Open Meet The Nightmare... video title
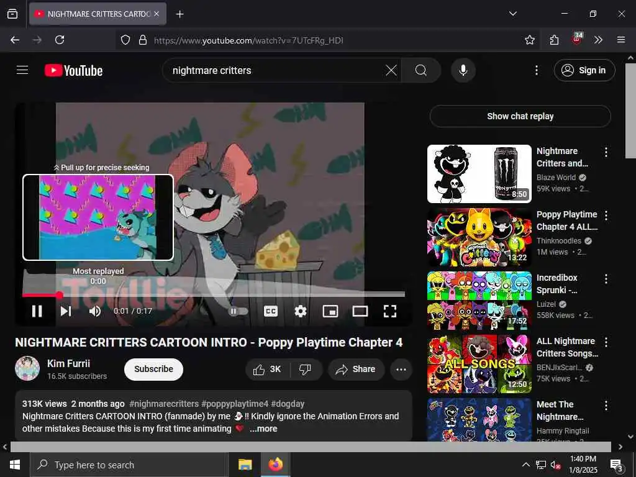The image size is (636, 477). tap(560, 411)
